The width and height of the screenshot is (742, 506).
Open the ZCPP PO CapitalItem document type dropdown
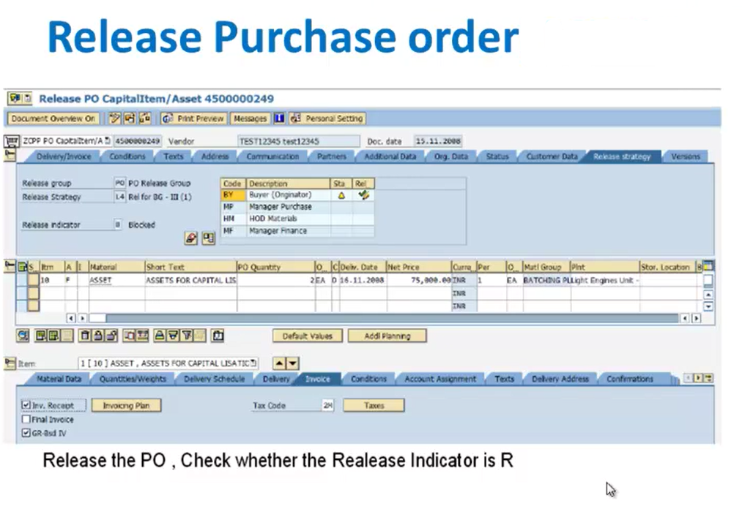pyautogui.click(x=108, y=141)
